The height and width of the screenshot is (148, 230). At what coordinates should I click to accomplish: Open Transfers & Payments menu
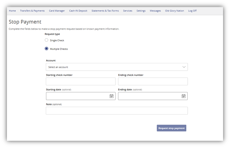[x=32, y=11]
